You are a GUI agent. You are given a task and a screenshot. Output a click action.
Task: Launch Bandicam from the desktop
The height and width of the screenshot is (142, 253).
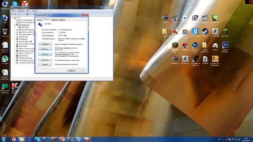[x=185, y=47]
